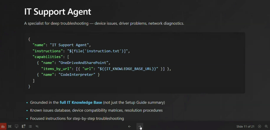The image size is (270, 130).
Task: Click the "name": "IT Support Agent" code line
Action: pos(62,45)
